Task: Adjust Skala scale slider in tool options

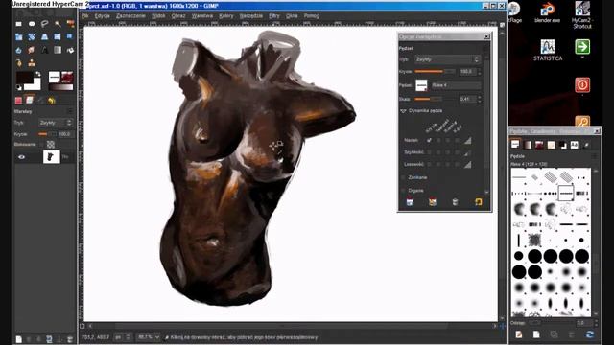Action: pyautogui.click(x=435, y=99)
